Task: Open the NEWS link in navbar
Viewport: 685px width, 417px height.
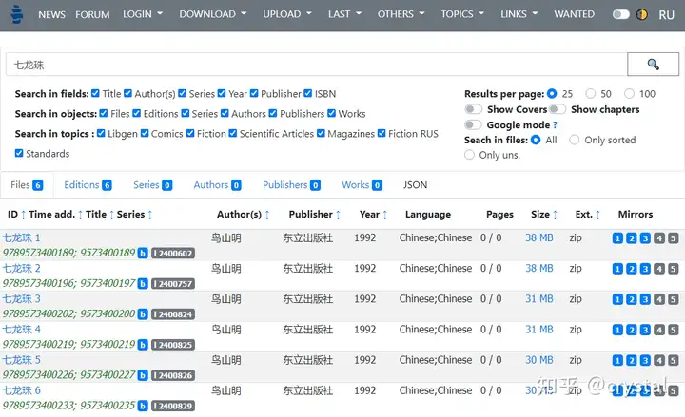Action: pyautogui.click(x=51, y=14)
